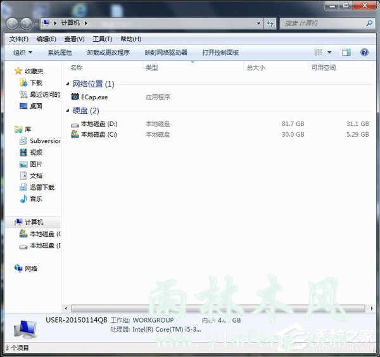Click the refresh button beside address bar
Image resolution: width=380 pixels, height=357 pixels.
pos(270,23)
